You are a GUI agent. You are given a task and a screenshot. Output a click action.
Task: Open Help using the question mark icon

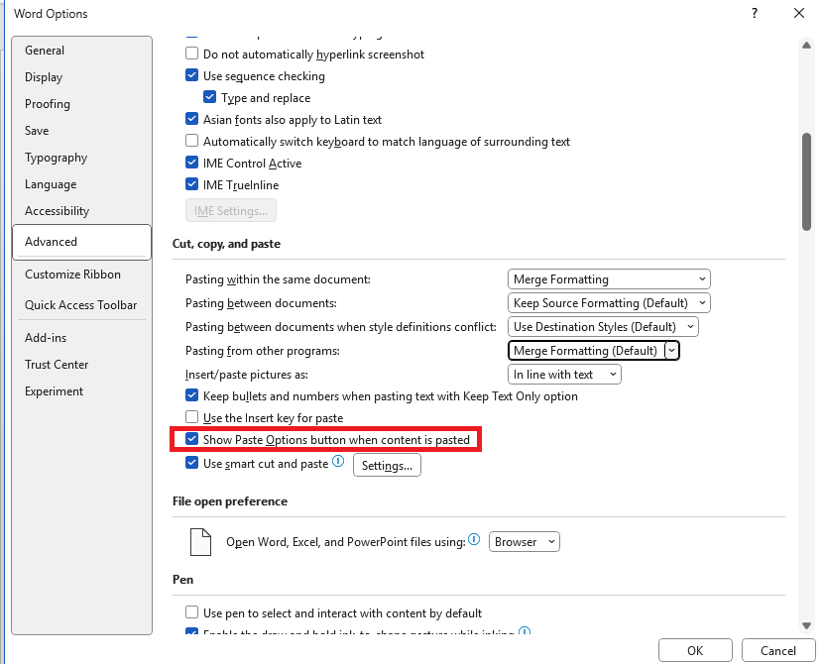754,14
